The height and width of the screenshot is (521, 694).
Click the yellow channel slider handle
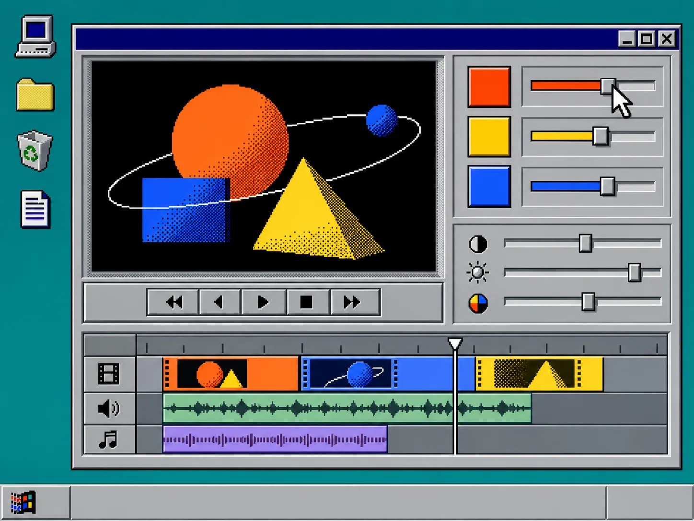601,137
